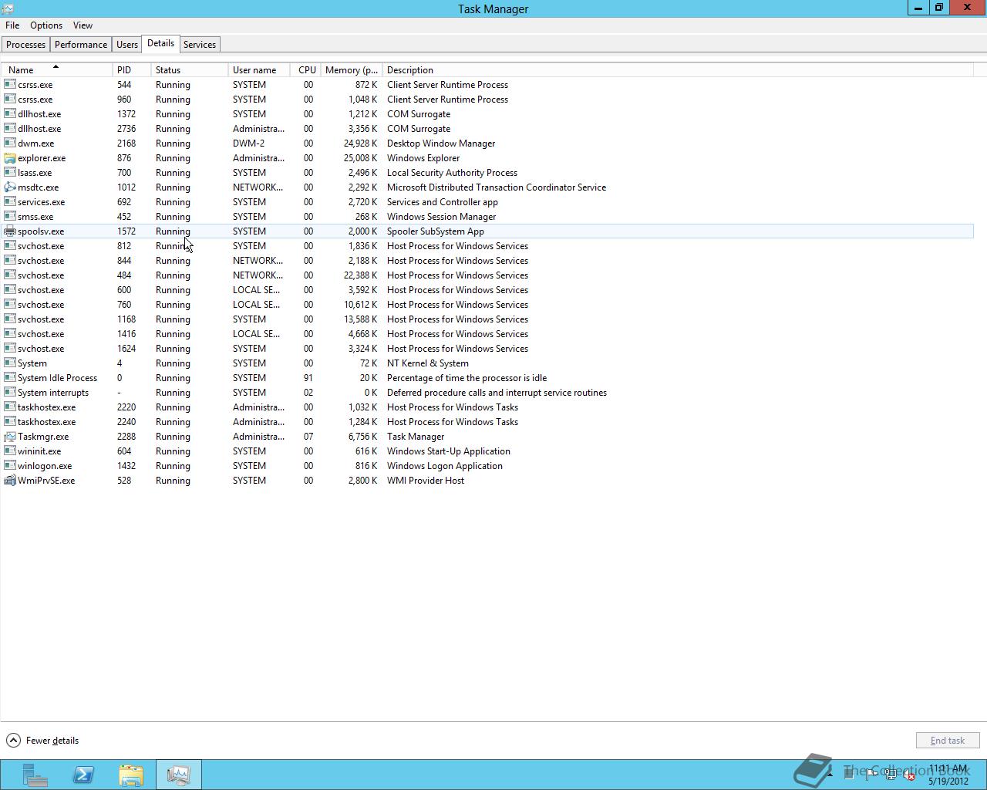Viewport: 987px width, 790px height.
Task: Open File Explorer from the taskbar
Action: (x=131, y=775)
